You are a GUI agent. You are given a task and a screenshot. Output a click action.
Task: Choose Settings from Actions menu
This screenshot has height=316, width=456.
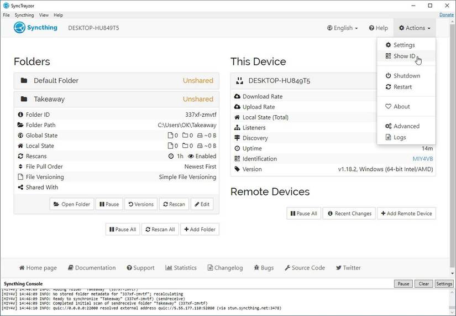tap(406, 45)
